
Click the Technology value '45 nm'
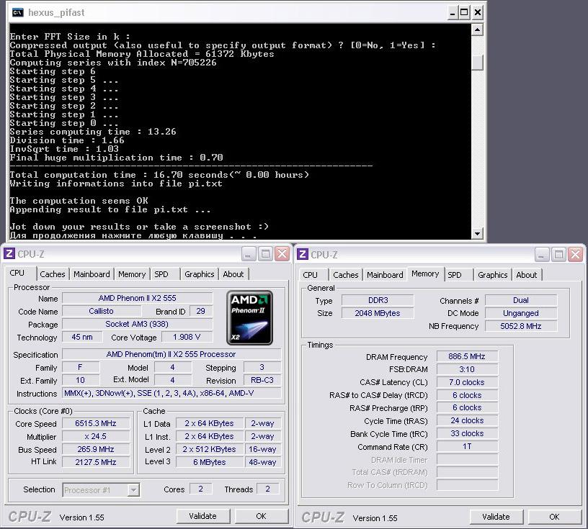[82, 337]
